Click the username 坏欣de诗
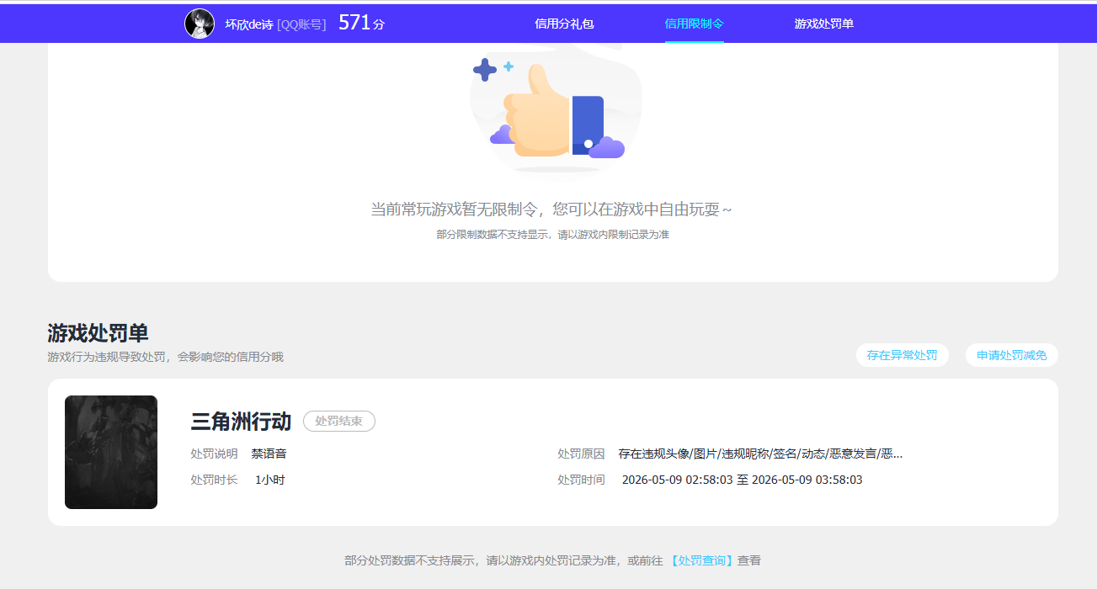 (x=249, y=24)
